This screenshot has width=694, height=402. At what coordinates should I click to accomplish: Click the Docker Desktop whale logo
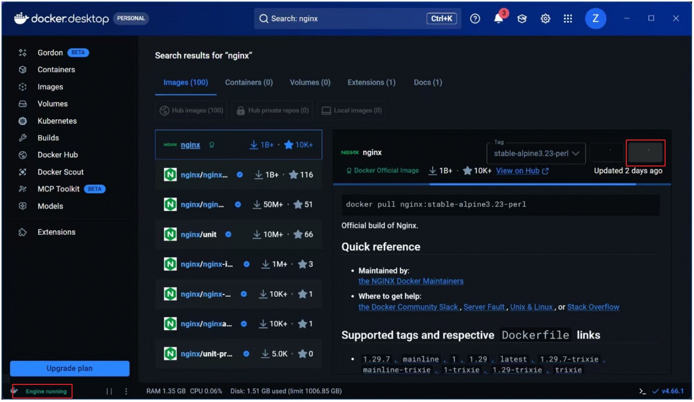pos(21,18)
